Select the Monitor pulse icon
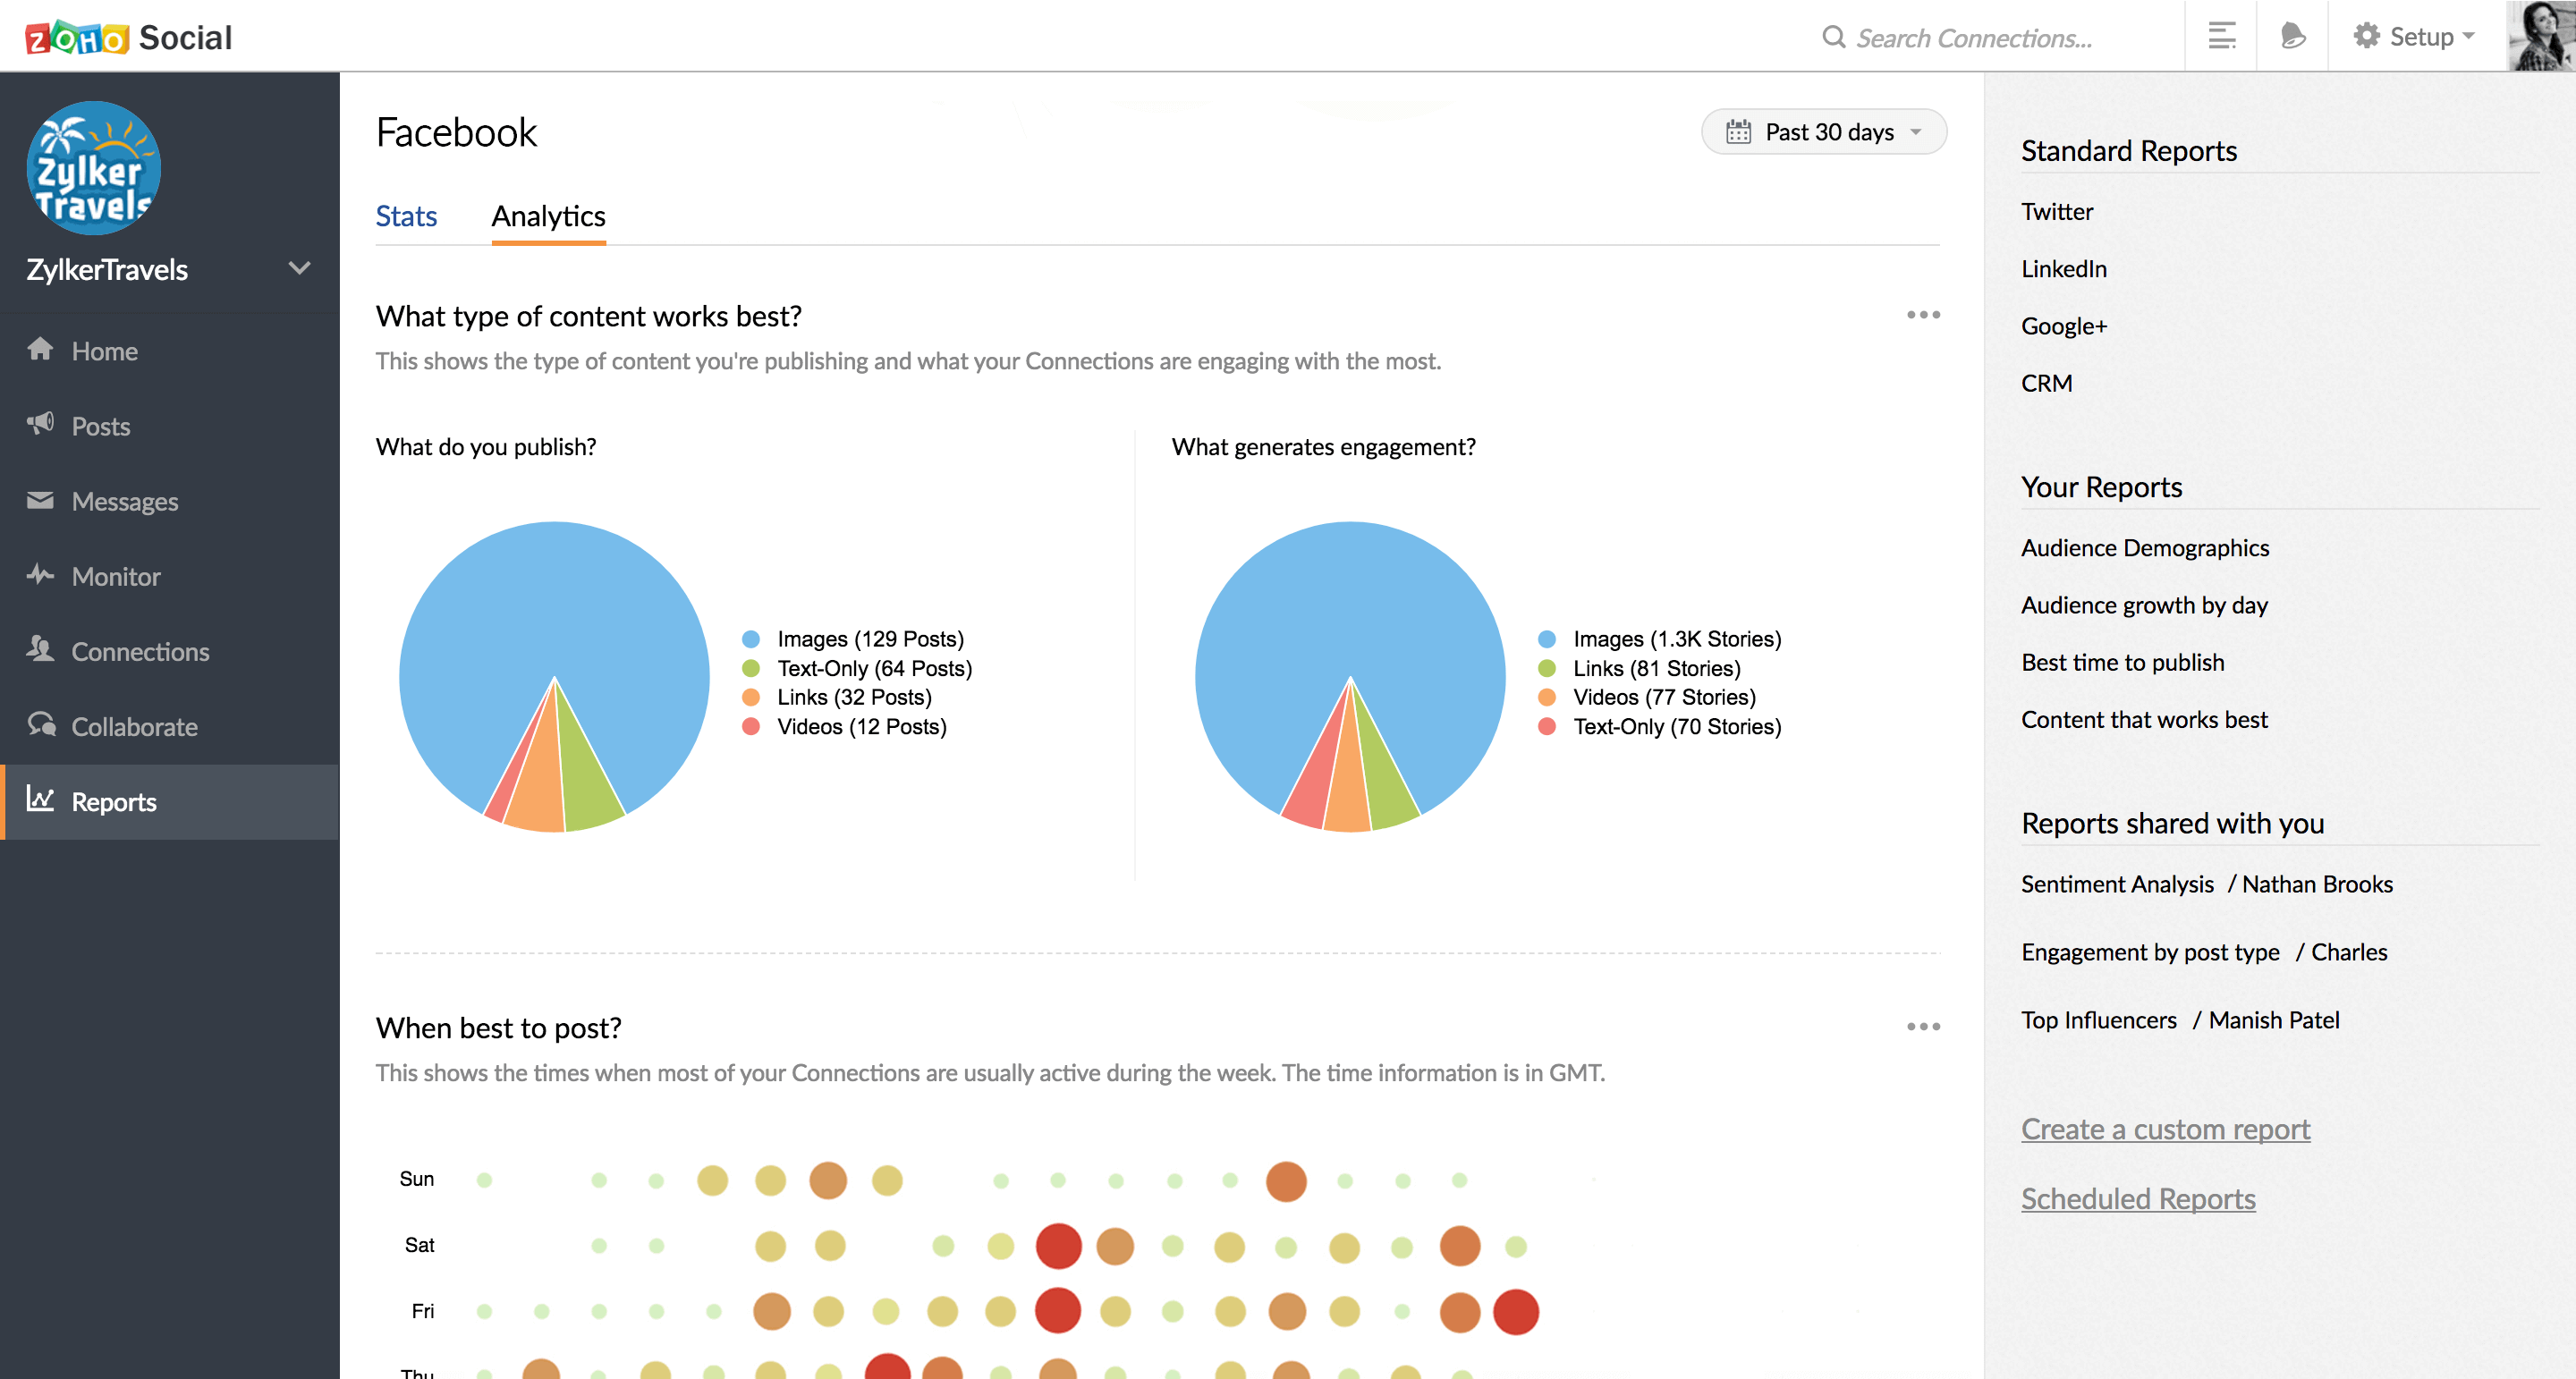 click(40, 575)
